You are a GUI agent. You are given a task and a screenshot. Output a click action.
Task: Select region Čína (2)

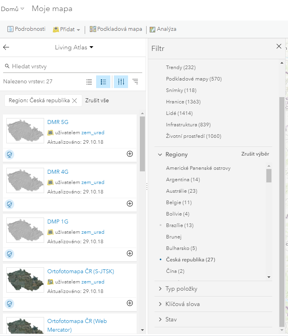(x=175, y=271)
